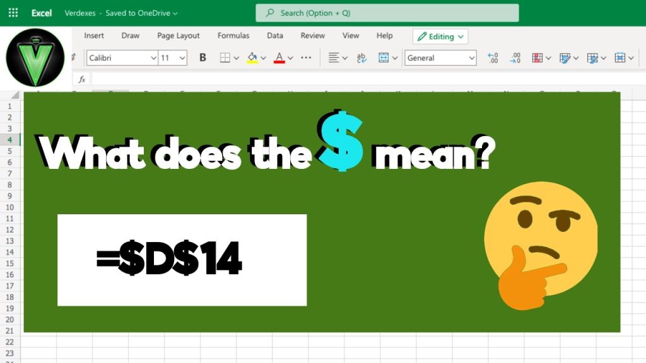Screen dimensions: 646x363
Task: Apply the red font color
Action: 279,58
